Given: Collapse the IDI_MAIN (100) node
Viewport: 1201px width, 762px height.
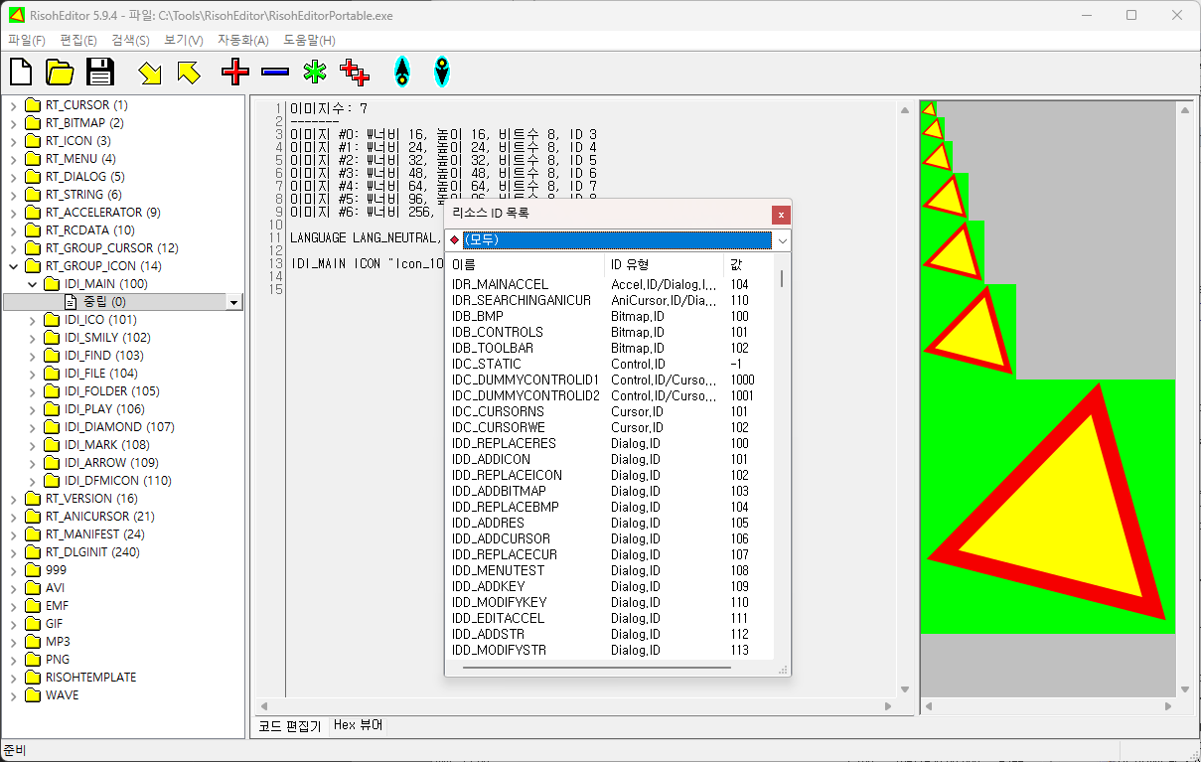Looking at the screenshot, I should [32, 284].
